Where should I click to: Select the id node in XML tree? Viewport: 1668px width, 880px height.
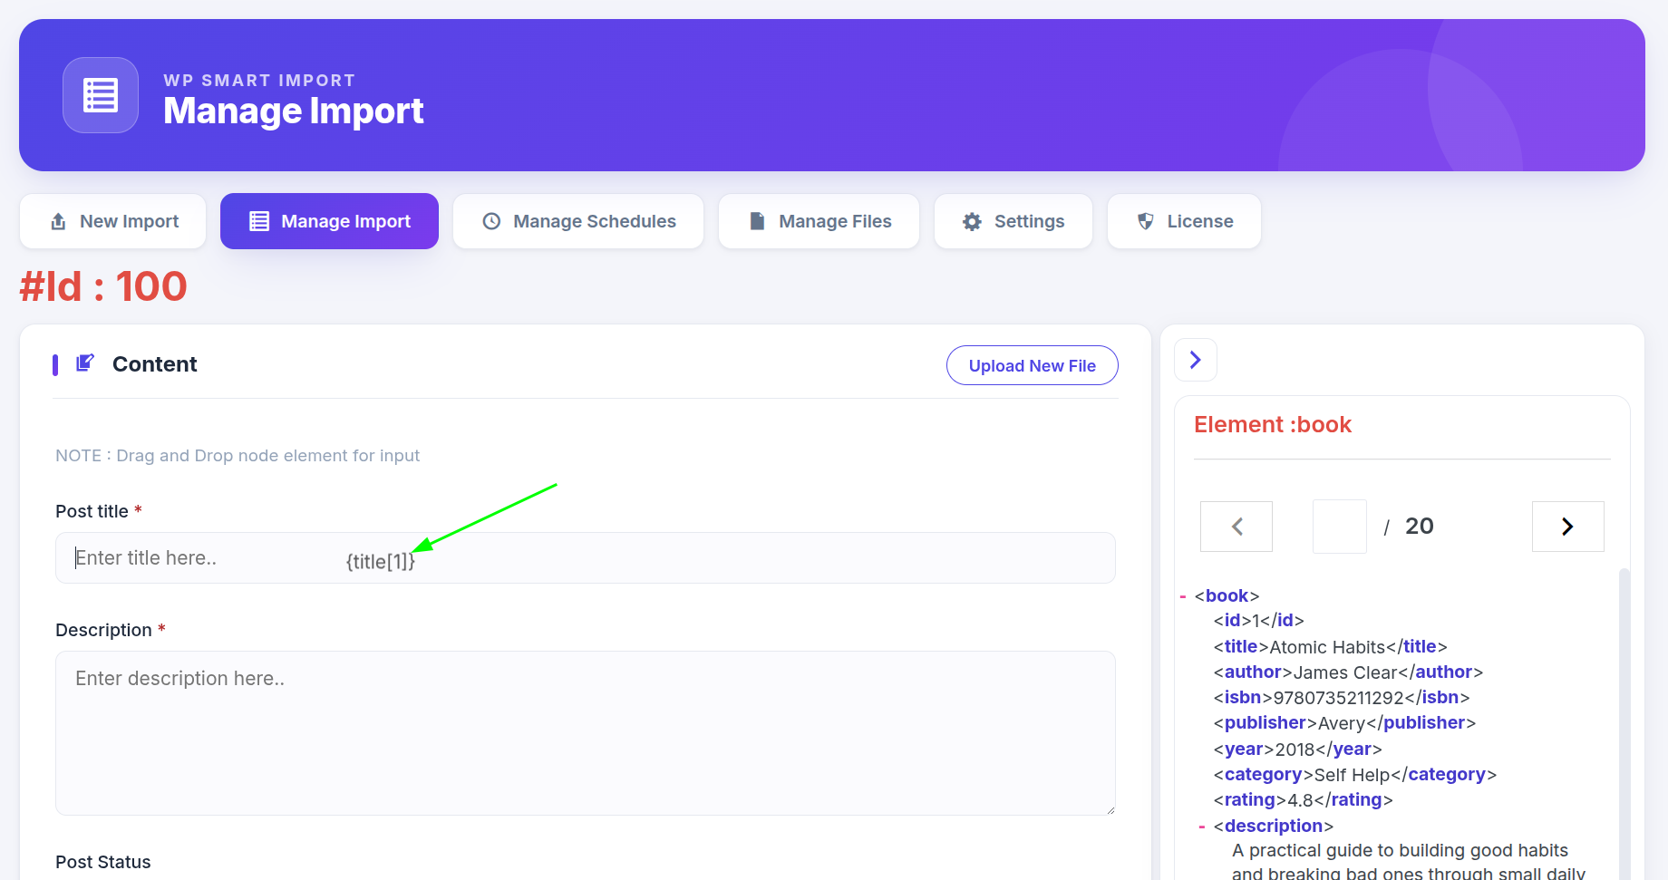pyautogui.click(x=1259, y=621)
